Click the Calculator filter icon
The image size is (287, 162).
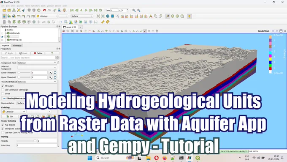[4, 22]
